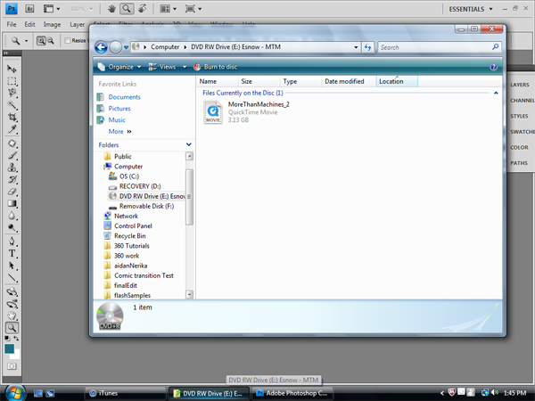Select the Rectangular Marquee tool

pyautogui.click(x=12, y=81)
